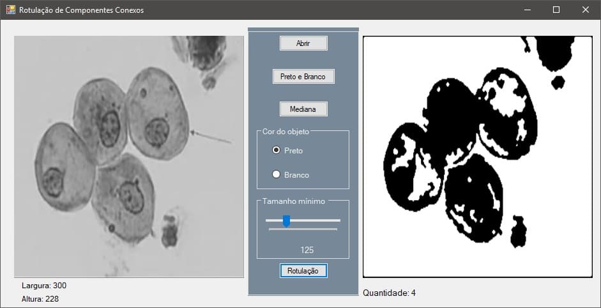Convert image with Preto e Branco button
Viewport: 601px width, 308px height.
[x=303, y=77]
